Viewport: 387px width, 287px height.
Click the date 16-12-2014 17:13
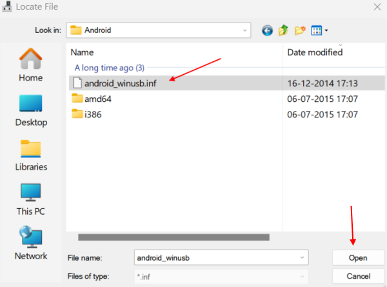[x=322, y=83]
